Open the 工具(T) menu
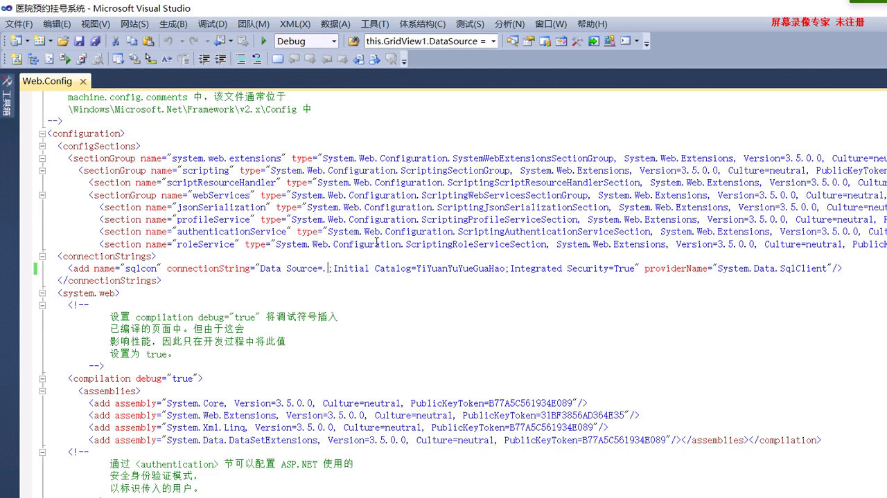 click(375, 24)
